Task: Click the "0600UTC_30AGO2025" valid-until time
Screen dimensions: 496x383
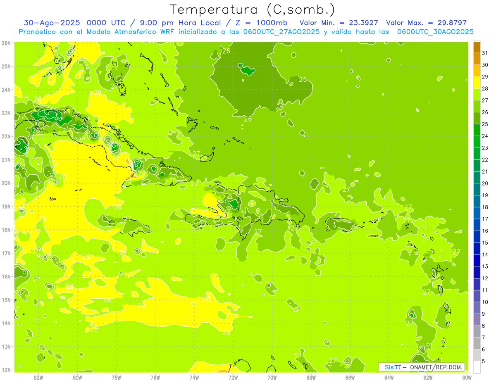Action: 435,32
